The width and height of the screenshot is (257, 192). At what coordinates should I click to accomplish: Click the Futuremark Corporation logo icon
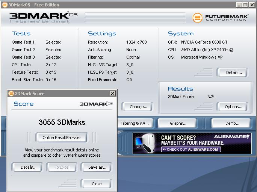197,18
